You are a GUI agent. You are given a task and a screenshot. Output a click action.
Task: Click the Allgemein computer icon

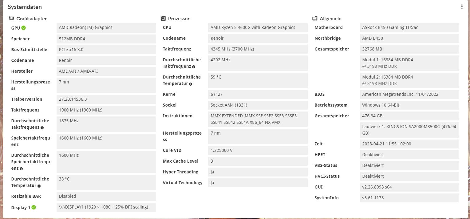pos(315,18)
